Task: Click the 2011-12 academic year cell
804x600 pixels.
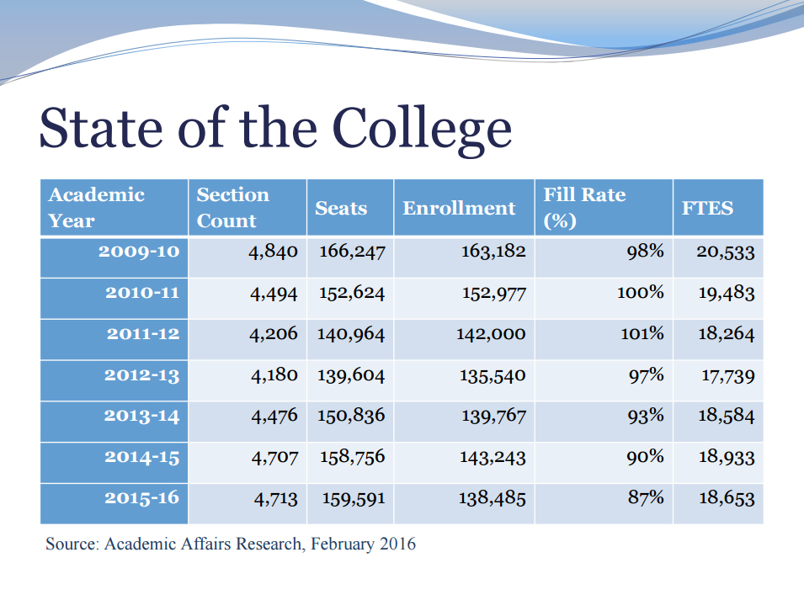Action: pos(114,340)
